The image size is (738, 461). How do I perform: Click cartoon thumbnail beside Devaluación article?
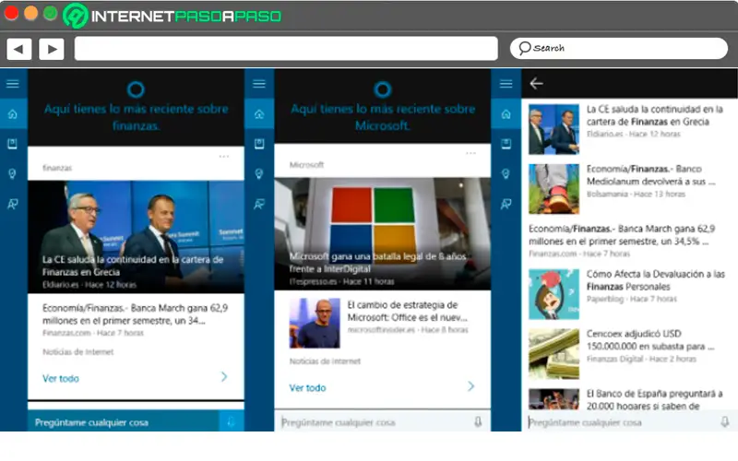pyautogui.click(x=554, y=294)
